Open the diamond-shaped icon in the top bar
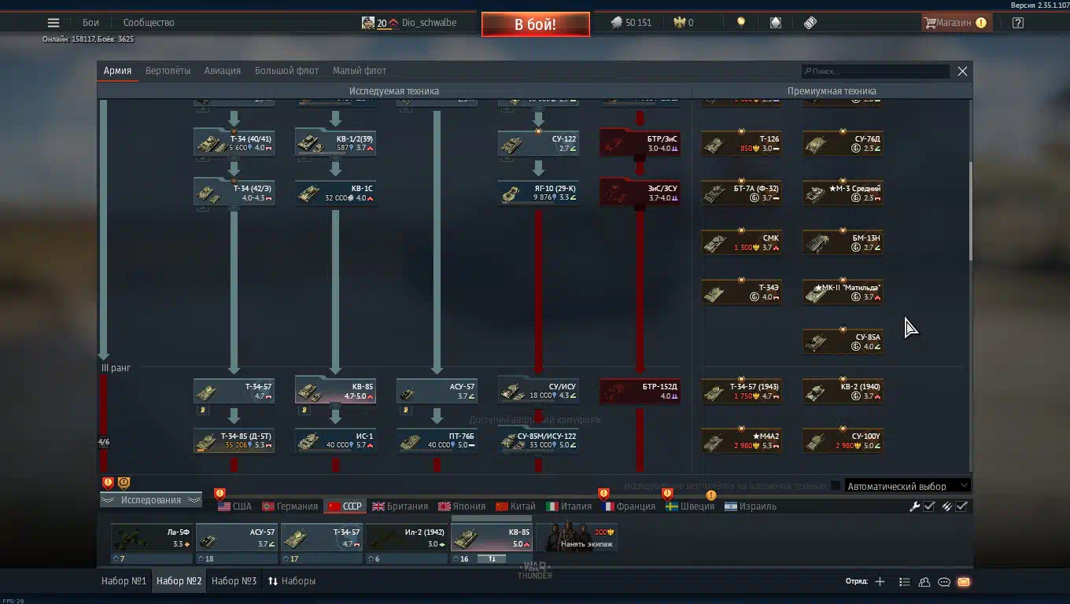This screenshot has width=1070, height=604. coord(775,23)
